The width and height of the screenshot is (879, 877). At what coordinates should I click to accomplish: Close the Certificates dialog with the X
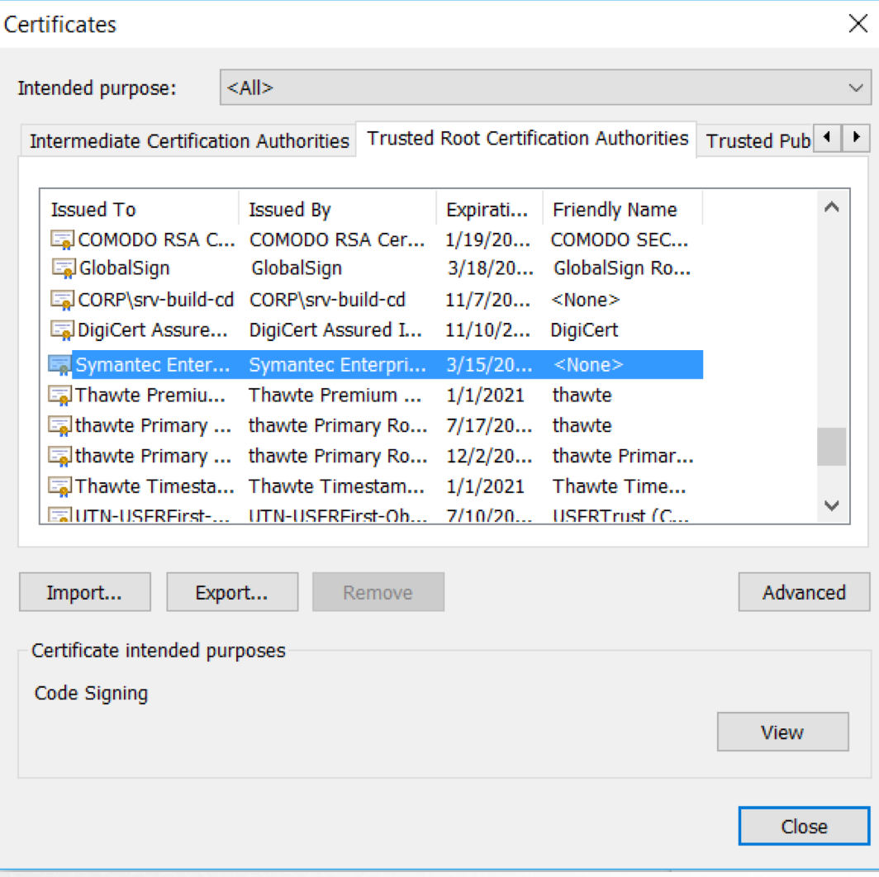coord(858,24)
